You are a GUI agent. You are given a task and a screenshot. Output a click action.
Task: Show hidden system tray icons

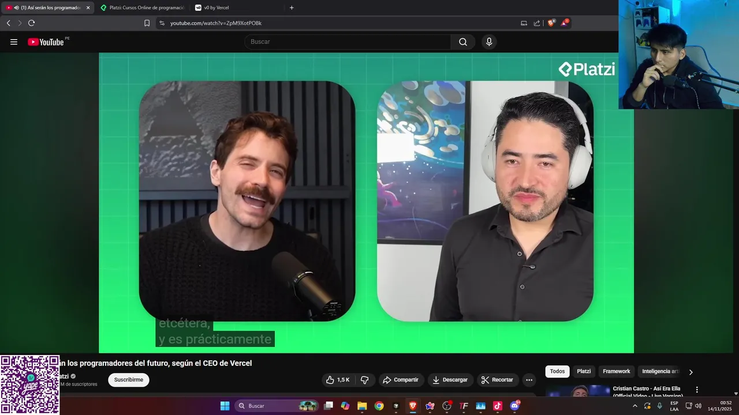635,406
